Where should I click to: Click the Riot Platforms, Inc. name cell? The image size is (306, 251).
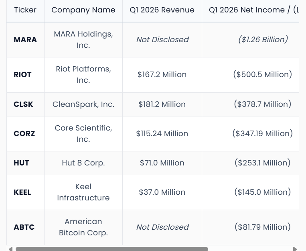tap(83, 75)
